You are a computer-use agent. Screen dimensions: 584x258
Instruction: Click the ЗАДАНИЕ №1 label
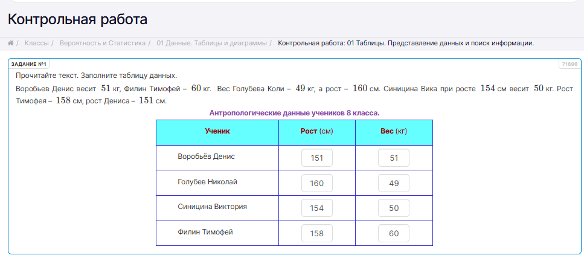click(x=28, y=64)
